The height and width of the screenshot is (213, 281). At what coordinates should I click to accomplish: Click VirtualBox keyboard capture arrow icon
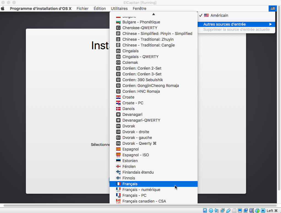click(x=263, y=211)
